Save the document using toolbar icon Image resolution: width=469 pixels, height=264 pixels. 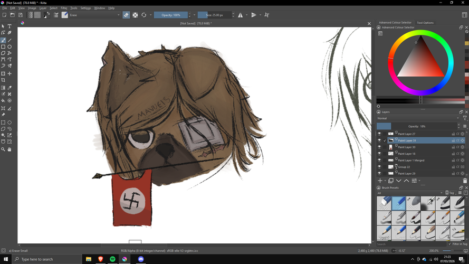tap(21, 15)
